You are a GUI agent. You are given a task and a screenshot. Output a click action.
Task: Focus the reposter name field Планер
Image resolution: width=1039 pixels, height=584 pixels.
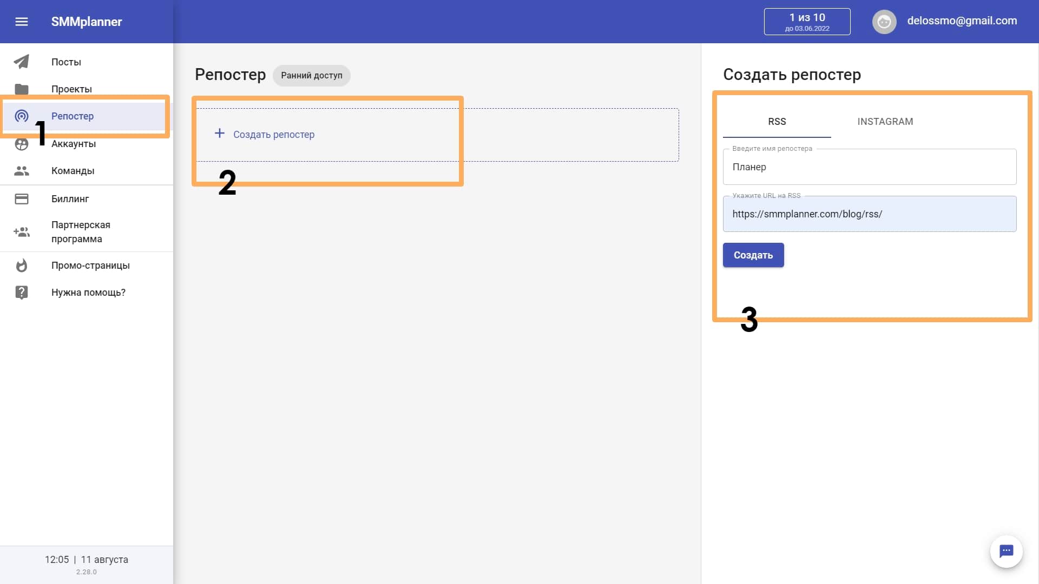pyautogui.click(x=870, y=167)
